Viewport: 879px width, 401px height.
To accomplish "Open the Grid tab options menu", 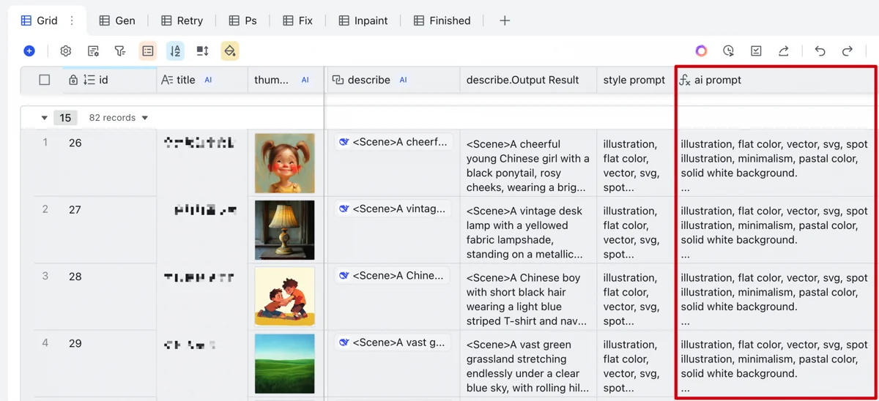I will point(72,20).
